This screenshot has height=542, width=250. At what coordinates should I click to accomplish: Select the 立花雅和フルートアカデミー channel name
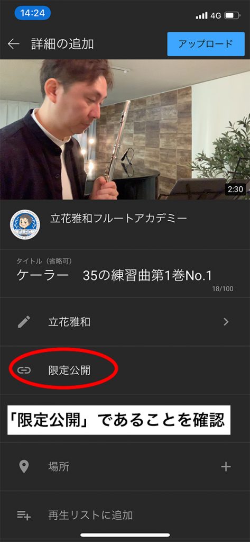119,219
